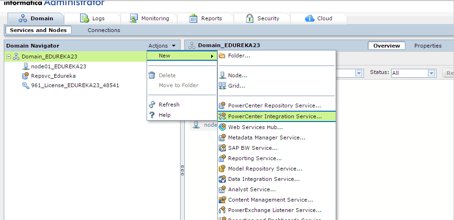Choose Grid from the New submenu
The height and width of the screenshot is (220, 454).
[x=277, y=86]
